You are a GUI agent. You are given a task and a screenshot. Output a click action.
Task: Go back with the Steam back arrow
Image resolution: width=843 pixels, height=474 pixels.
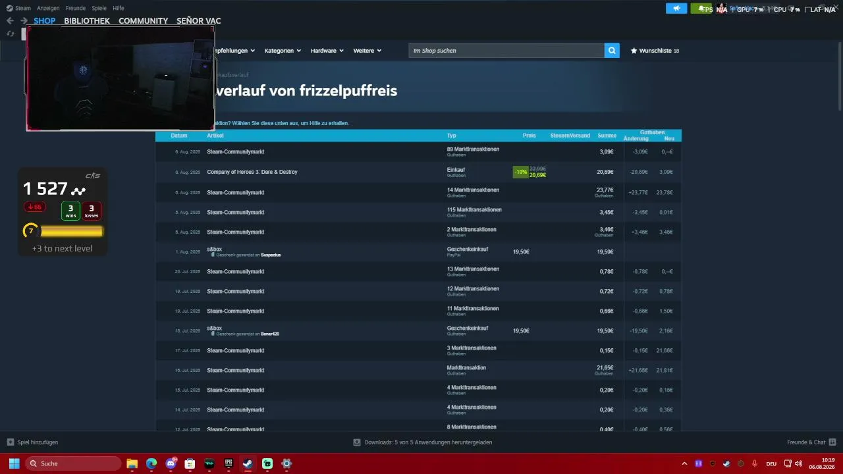click(x=10, y=20)
